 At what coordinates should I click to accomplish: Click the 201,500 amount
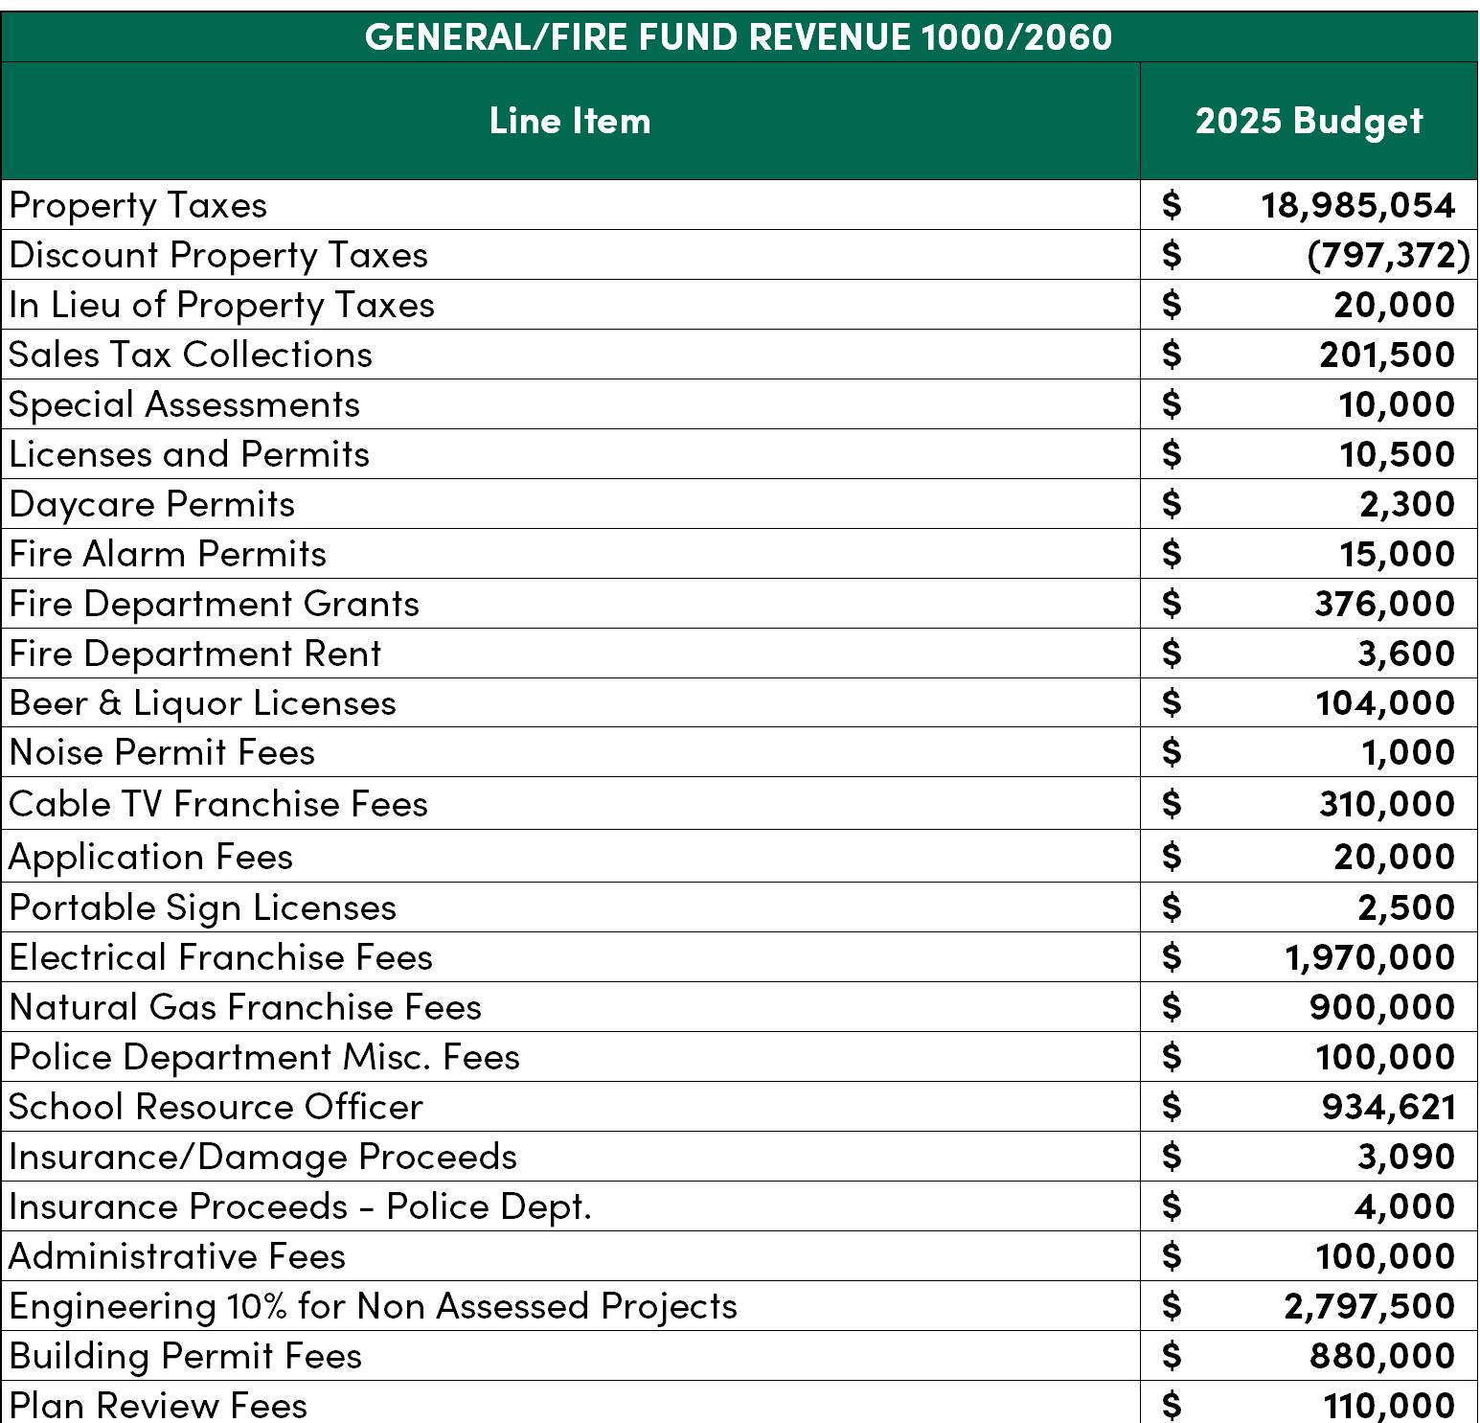tap(1387, 355)
